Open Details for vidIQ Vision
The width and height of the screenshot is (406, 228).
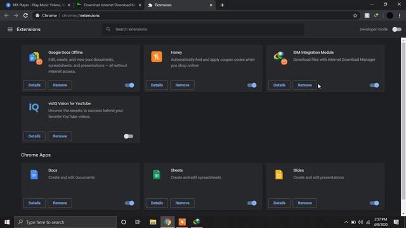34,136
